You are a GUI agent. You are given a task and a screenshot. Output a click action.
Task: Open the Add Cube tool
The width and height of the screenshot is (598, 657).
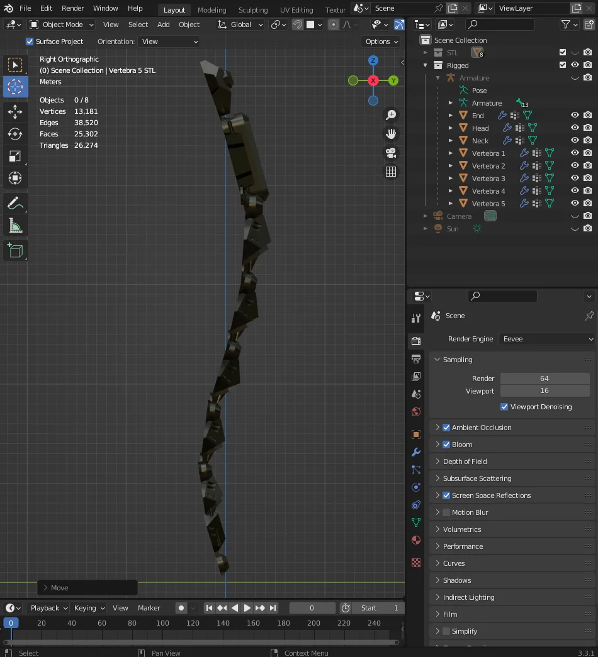15,250
